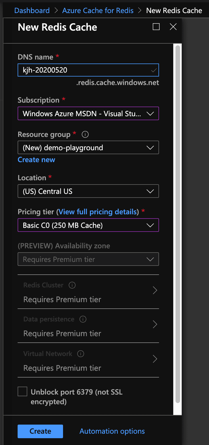Click the DNS name input field

pos(85,70)
